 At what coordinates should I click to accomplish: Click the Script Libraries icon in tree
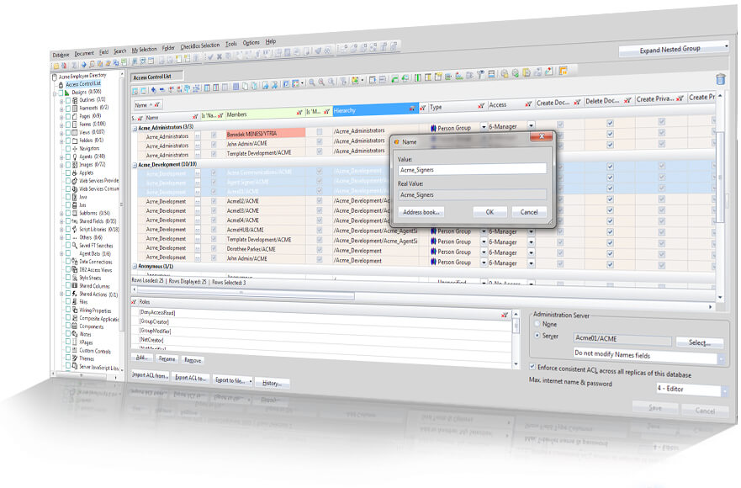click(x=75, y=230)
